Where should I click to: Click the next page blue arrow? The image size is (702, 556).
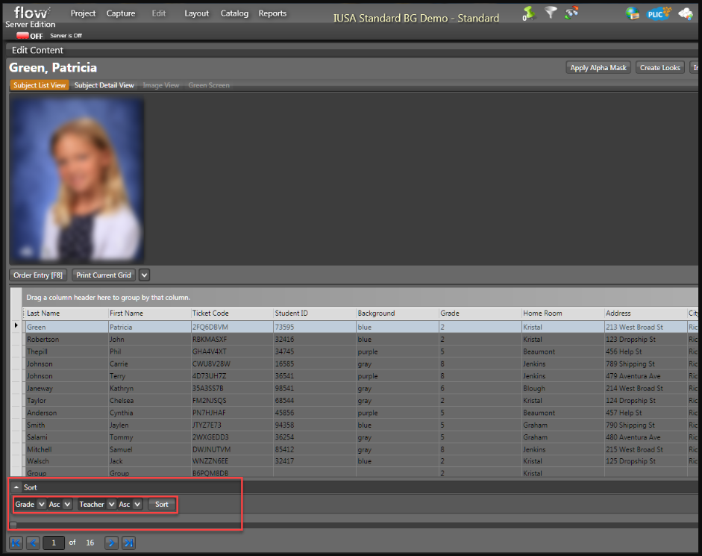point(110,543)
